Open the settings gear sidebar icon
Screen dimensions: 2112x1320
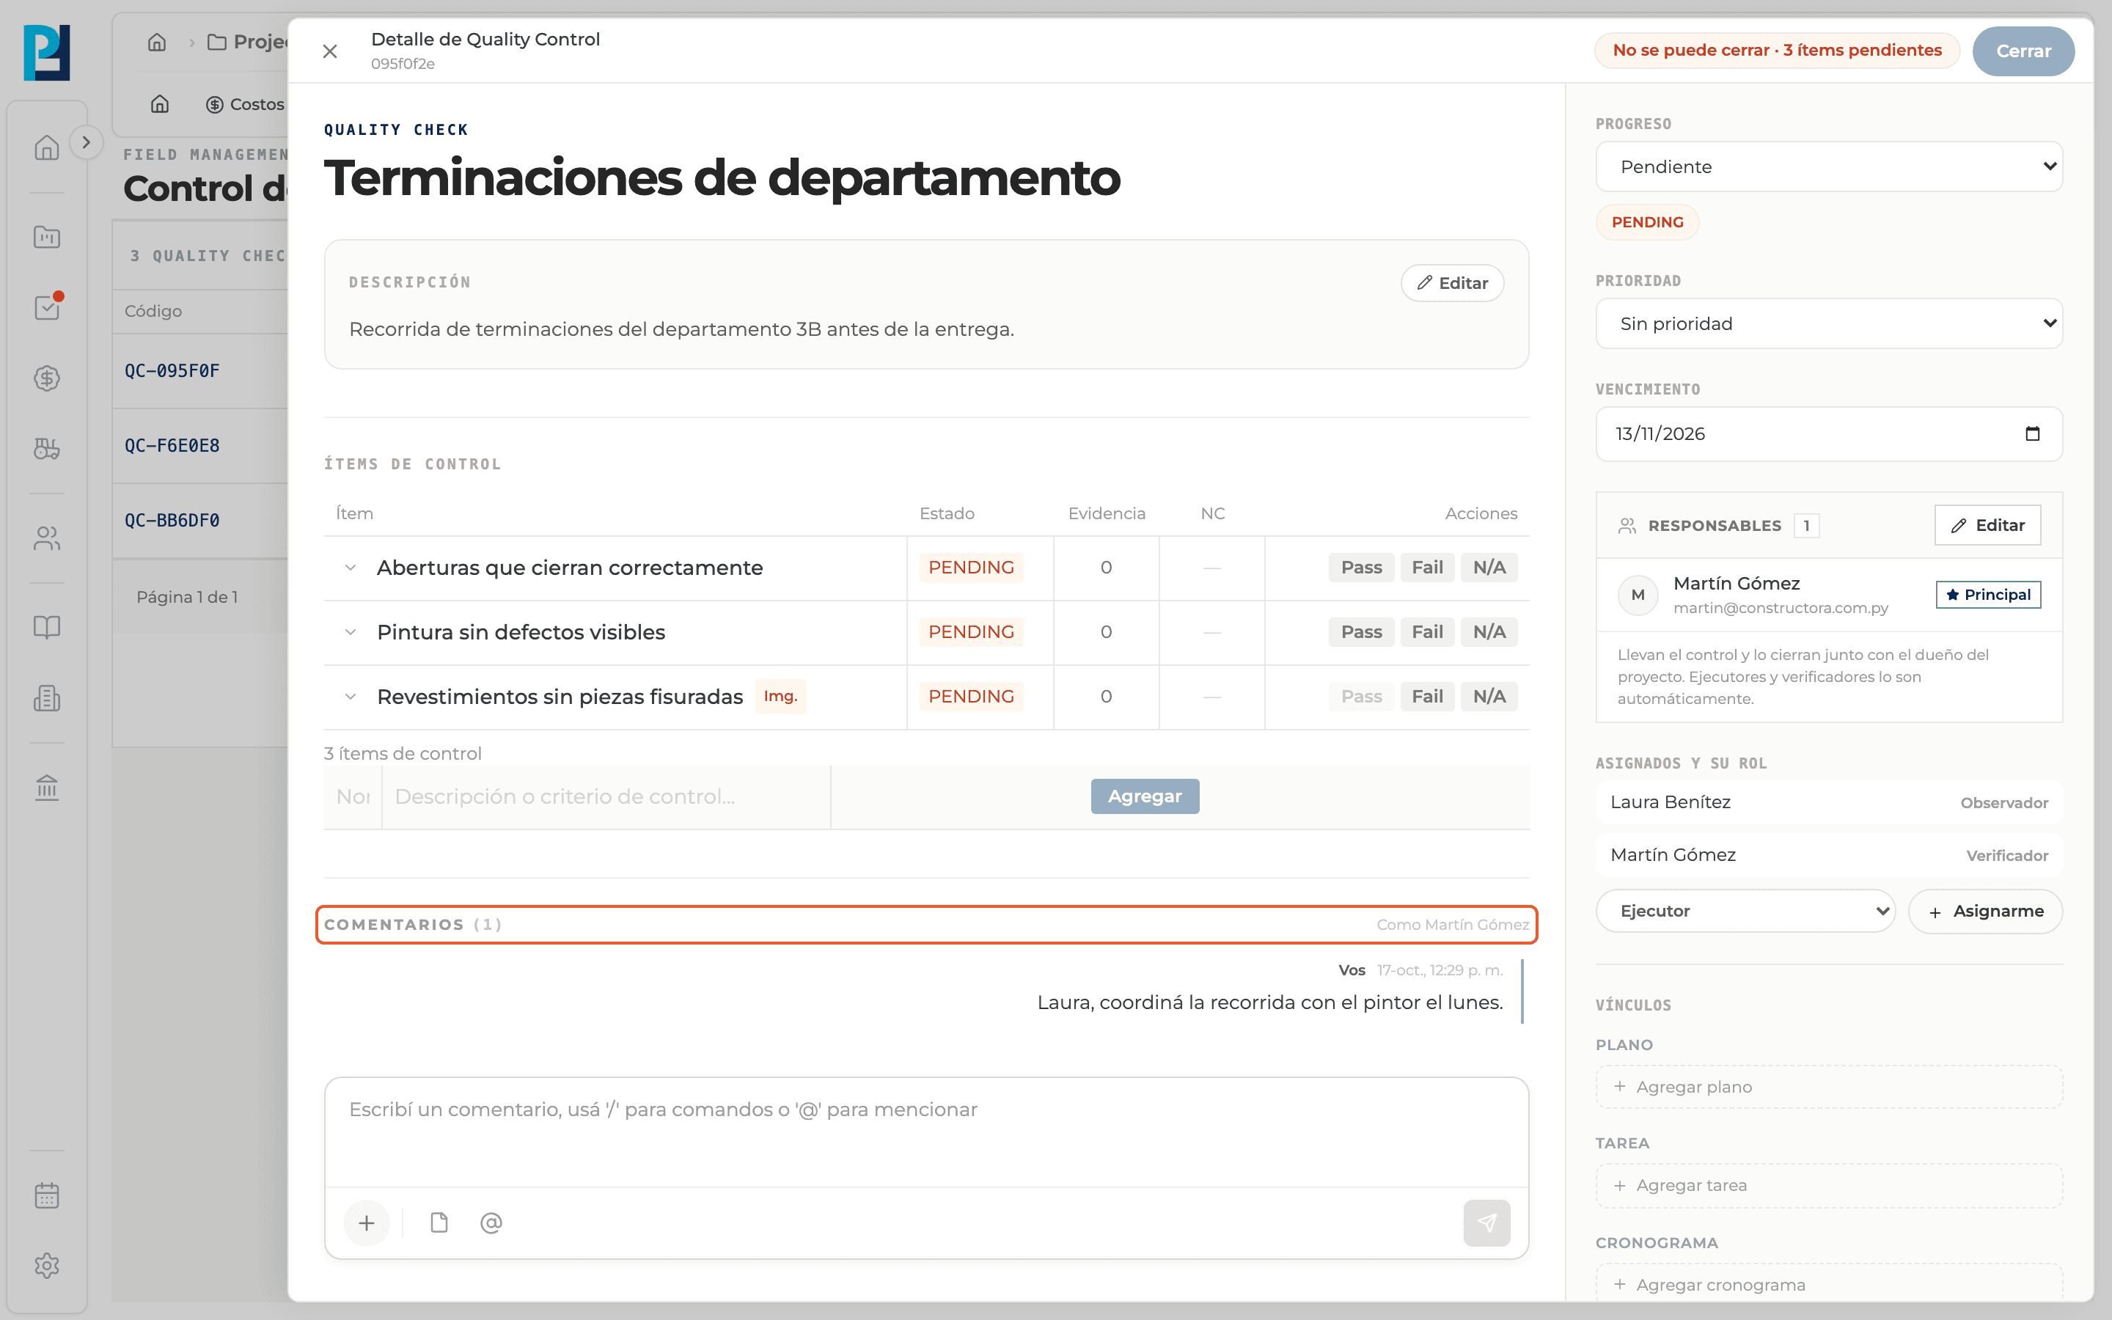tap(47, 1266)
